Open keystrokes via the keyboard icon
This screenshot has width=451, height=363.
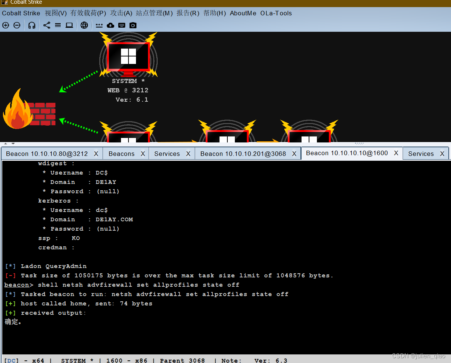pos(122,25)
